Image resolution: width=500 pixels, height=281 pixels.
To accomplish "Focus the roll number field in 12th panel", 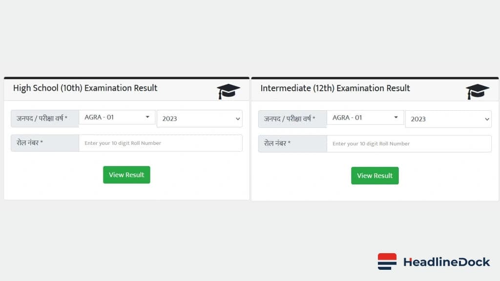I will tap(409, 144).
